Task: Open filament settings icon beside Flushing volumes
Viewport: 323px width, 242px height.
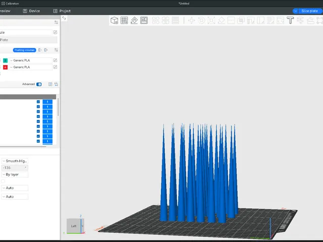Action: click(x=56, y=50)
